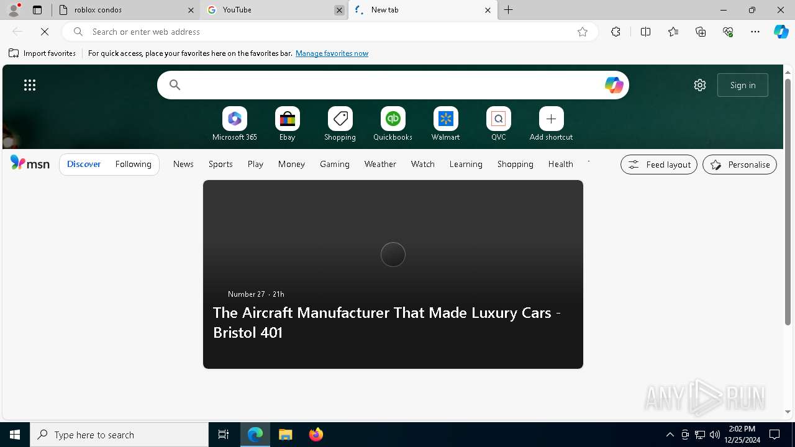Launch Firefox from the taskbar
The height and width of the screenshot is (447, 795).
coord(316,435)
